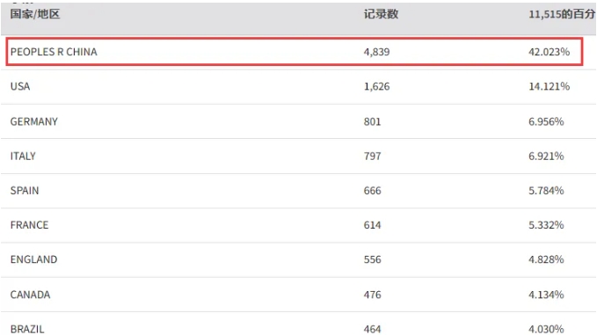This screenshot has height=335, width=597.
Task: Select the ENGLAND row label
Action: [x=34, y=259]
